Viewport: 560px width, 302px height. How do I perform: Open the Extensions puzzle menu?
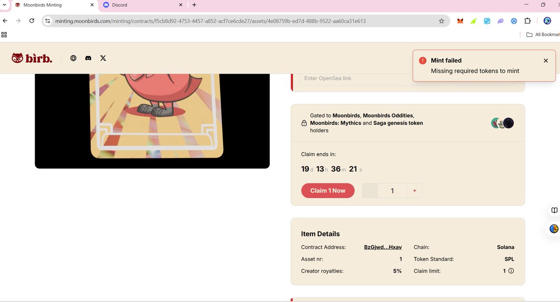pos(528,21)
